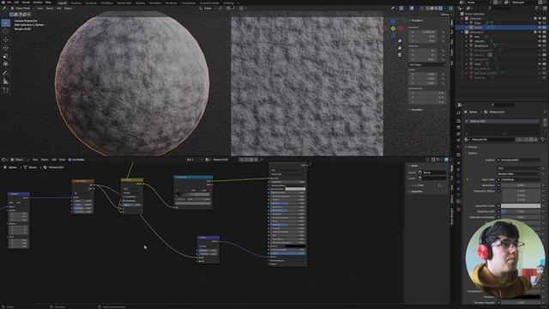
Task: Open the viewport View menu
Action: (40, 8)
